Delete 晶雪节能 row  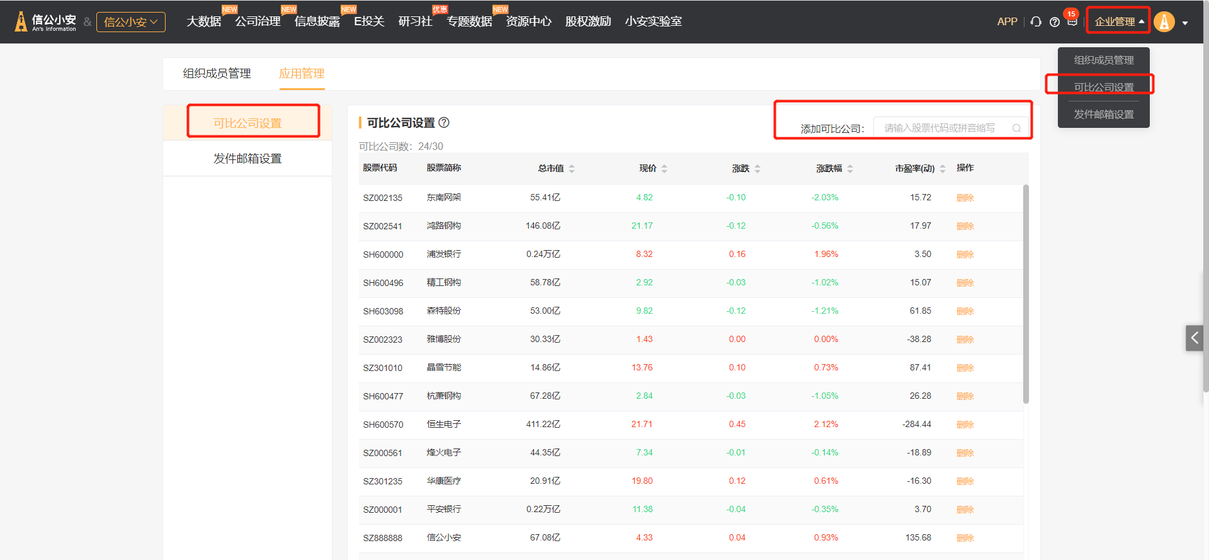[x=965, y=368]
